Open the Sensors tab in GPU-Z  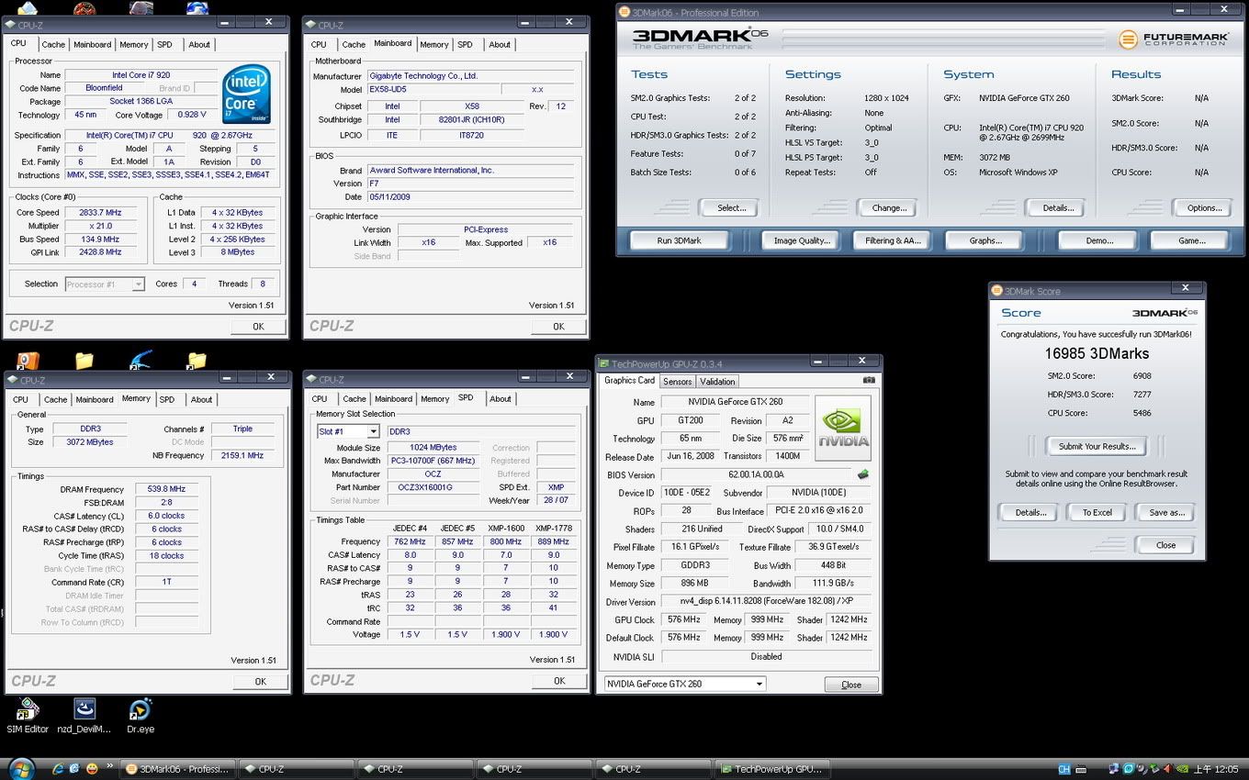click(x=677, y=381)
